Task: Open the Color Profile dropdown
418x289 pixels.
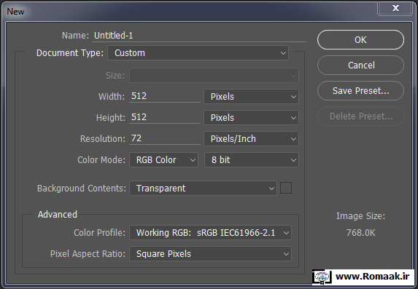Action: tap(210, 233)
